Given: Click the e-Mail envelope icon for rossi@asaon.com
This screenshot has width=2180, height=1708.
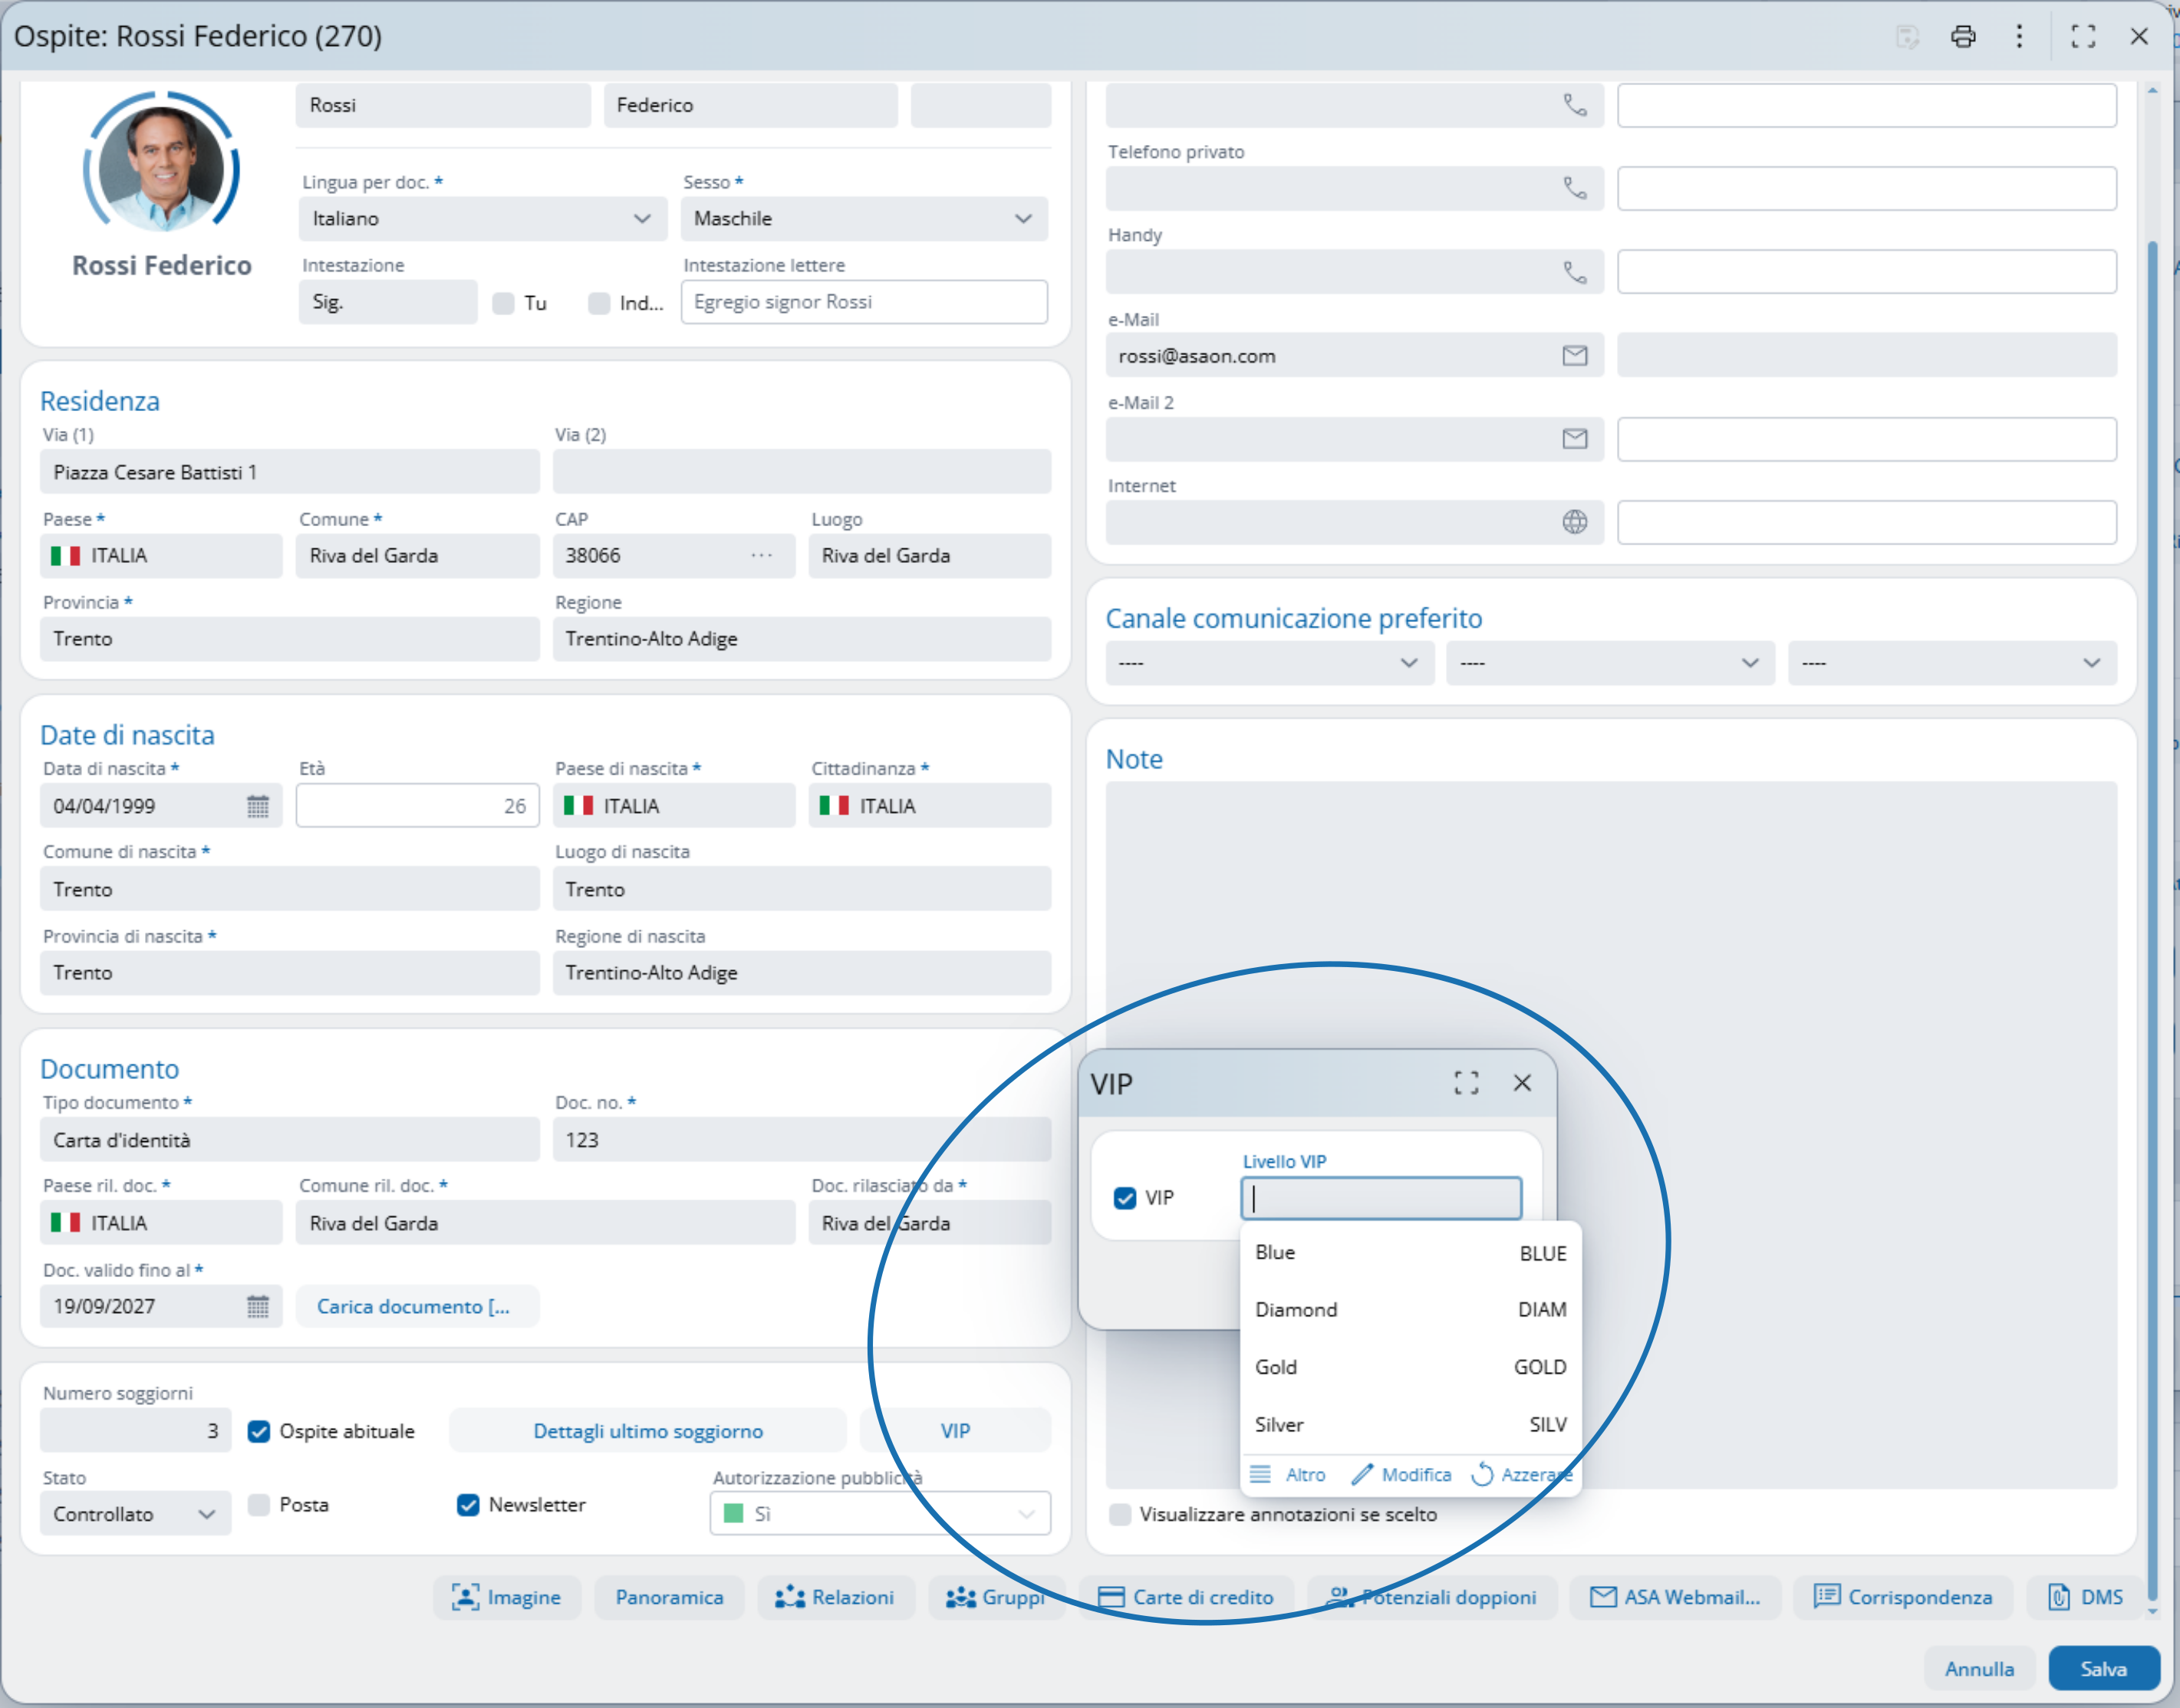Looking at the screenshot, I should click(1574, 356).
